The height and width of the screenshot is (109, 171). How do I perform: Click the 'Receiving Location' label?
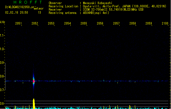pos(63,6)
